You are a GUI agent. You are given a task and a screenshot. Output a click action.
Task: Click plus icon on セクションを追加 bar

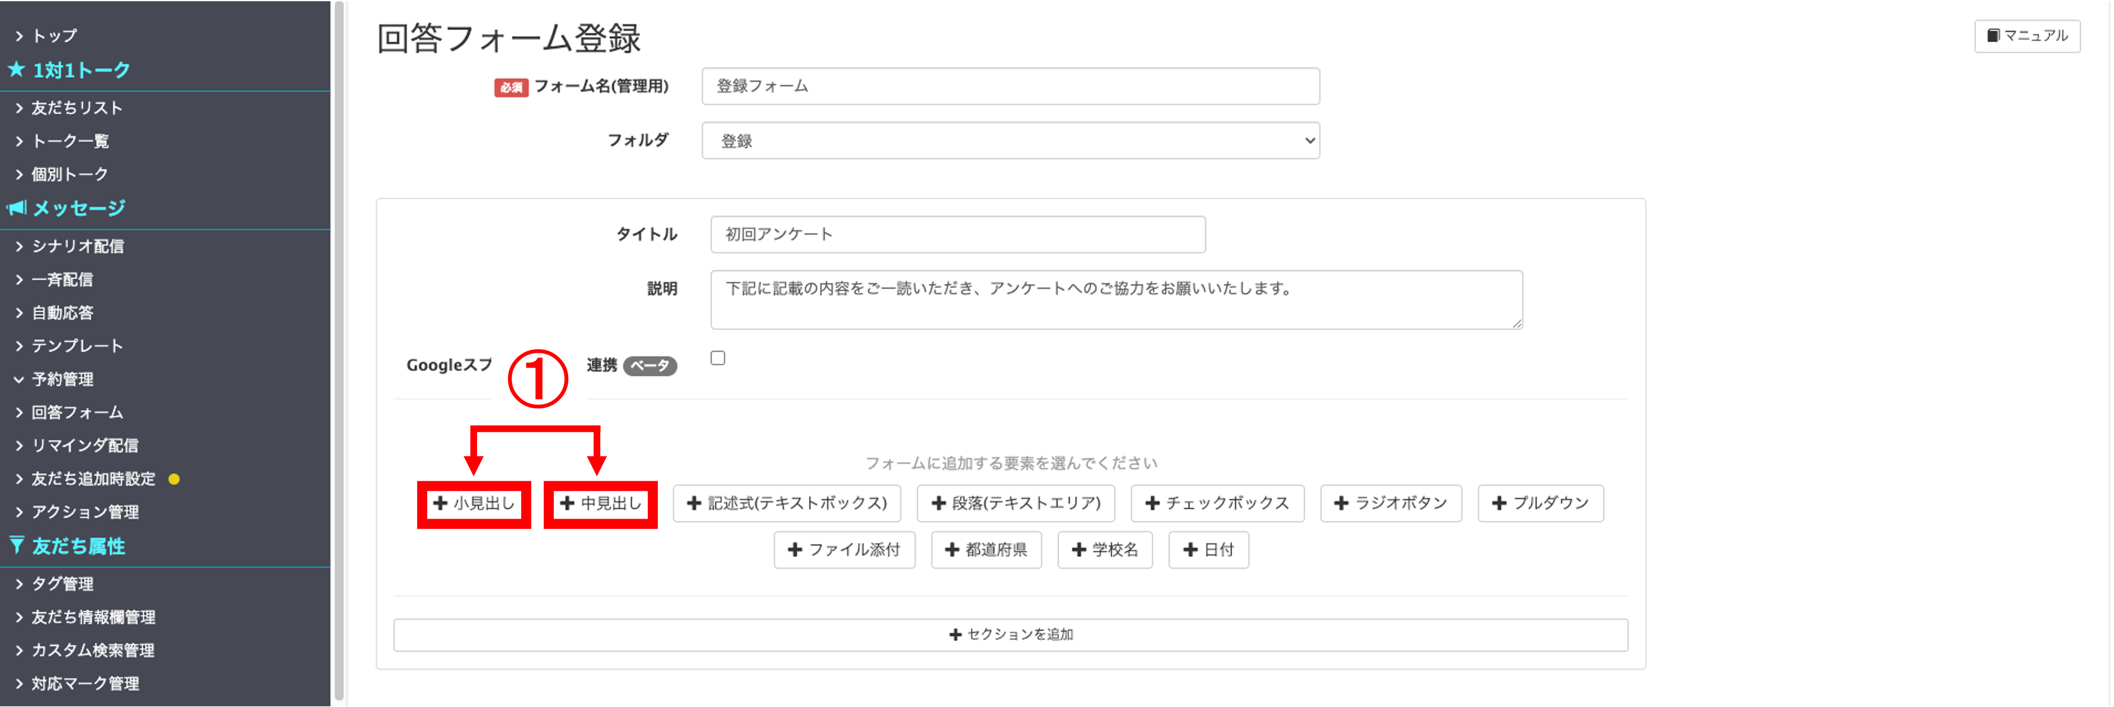point(955,634)
